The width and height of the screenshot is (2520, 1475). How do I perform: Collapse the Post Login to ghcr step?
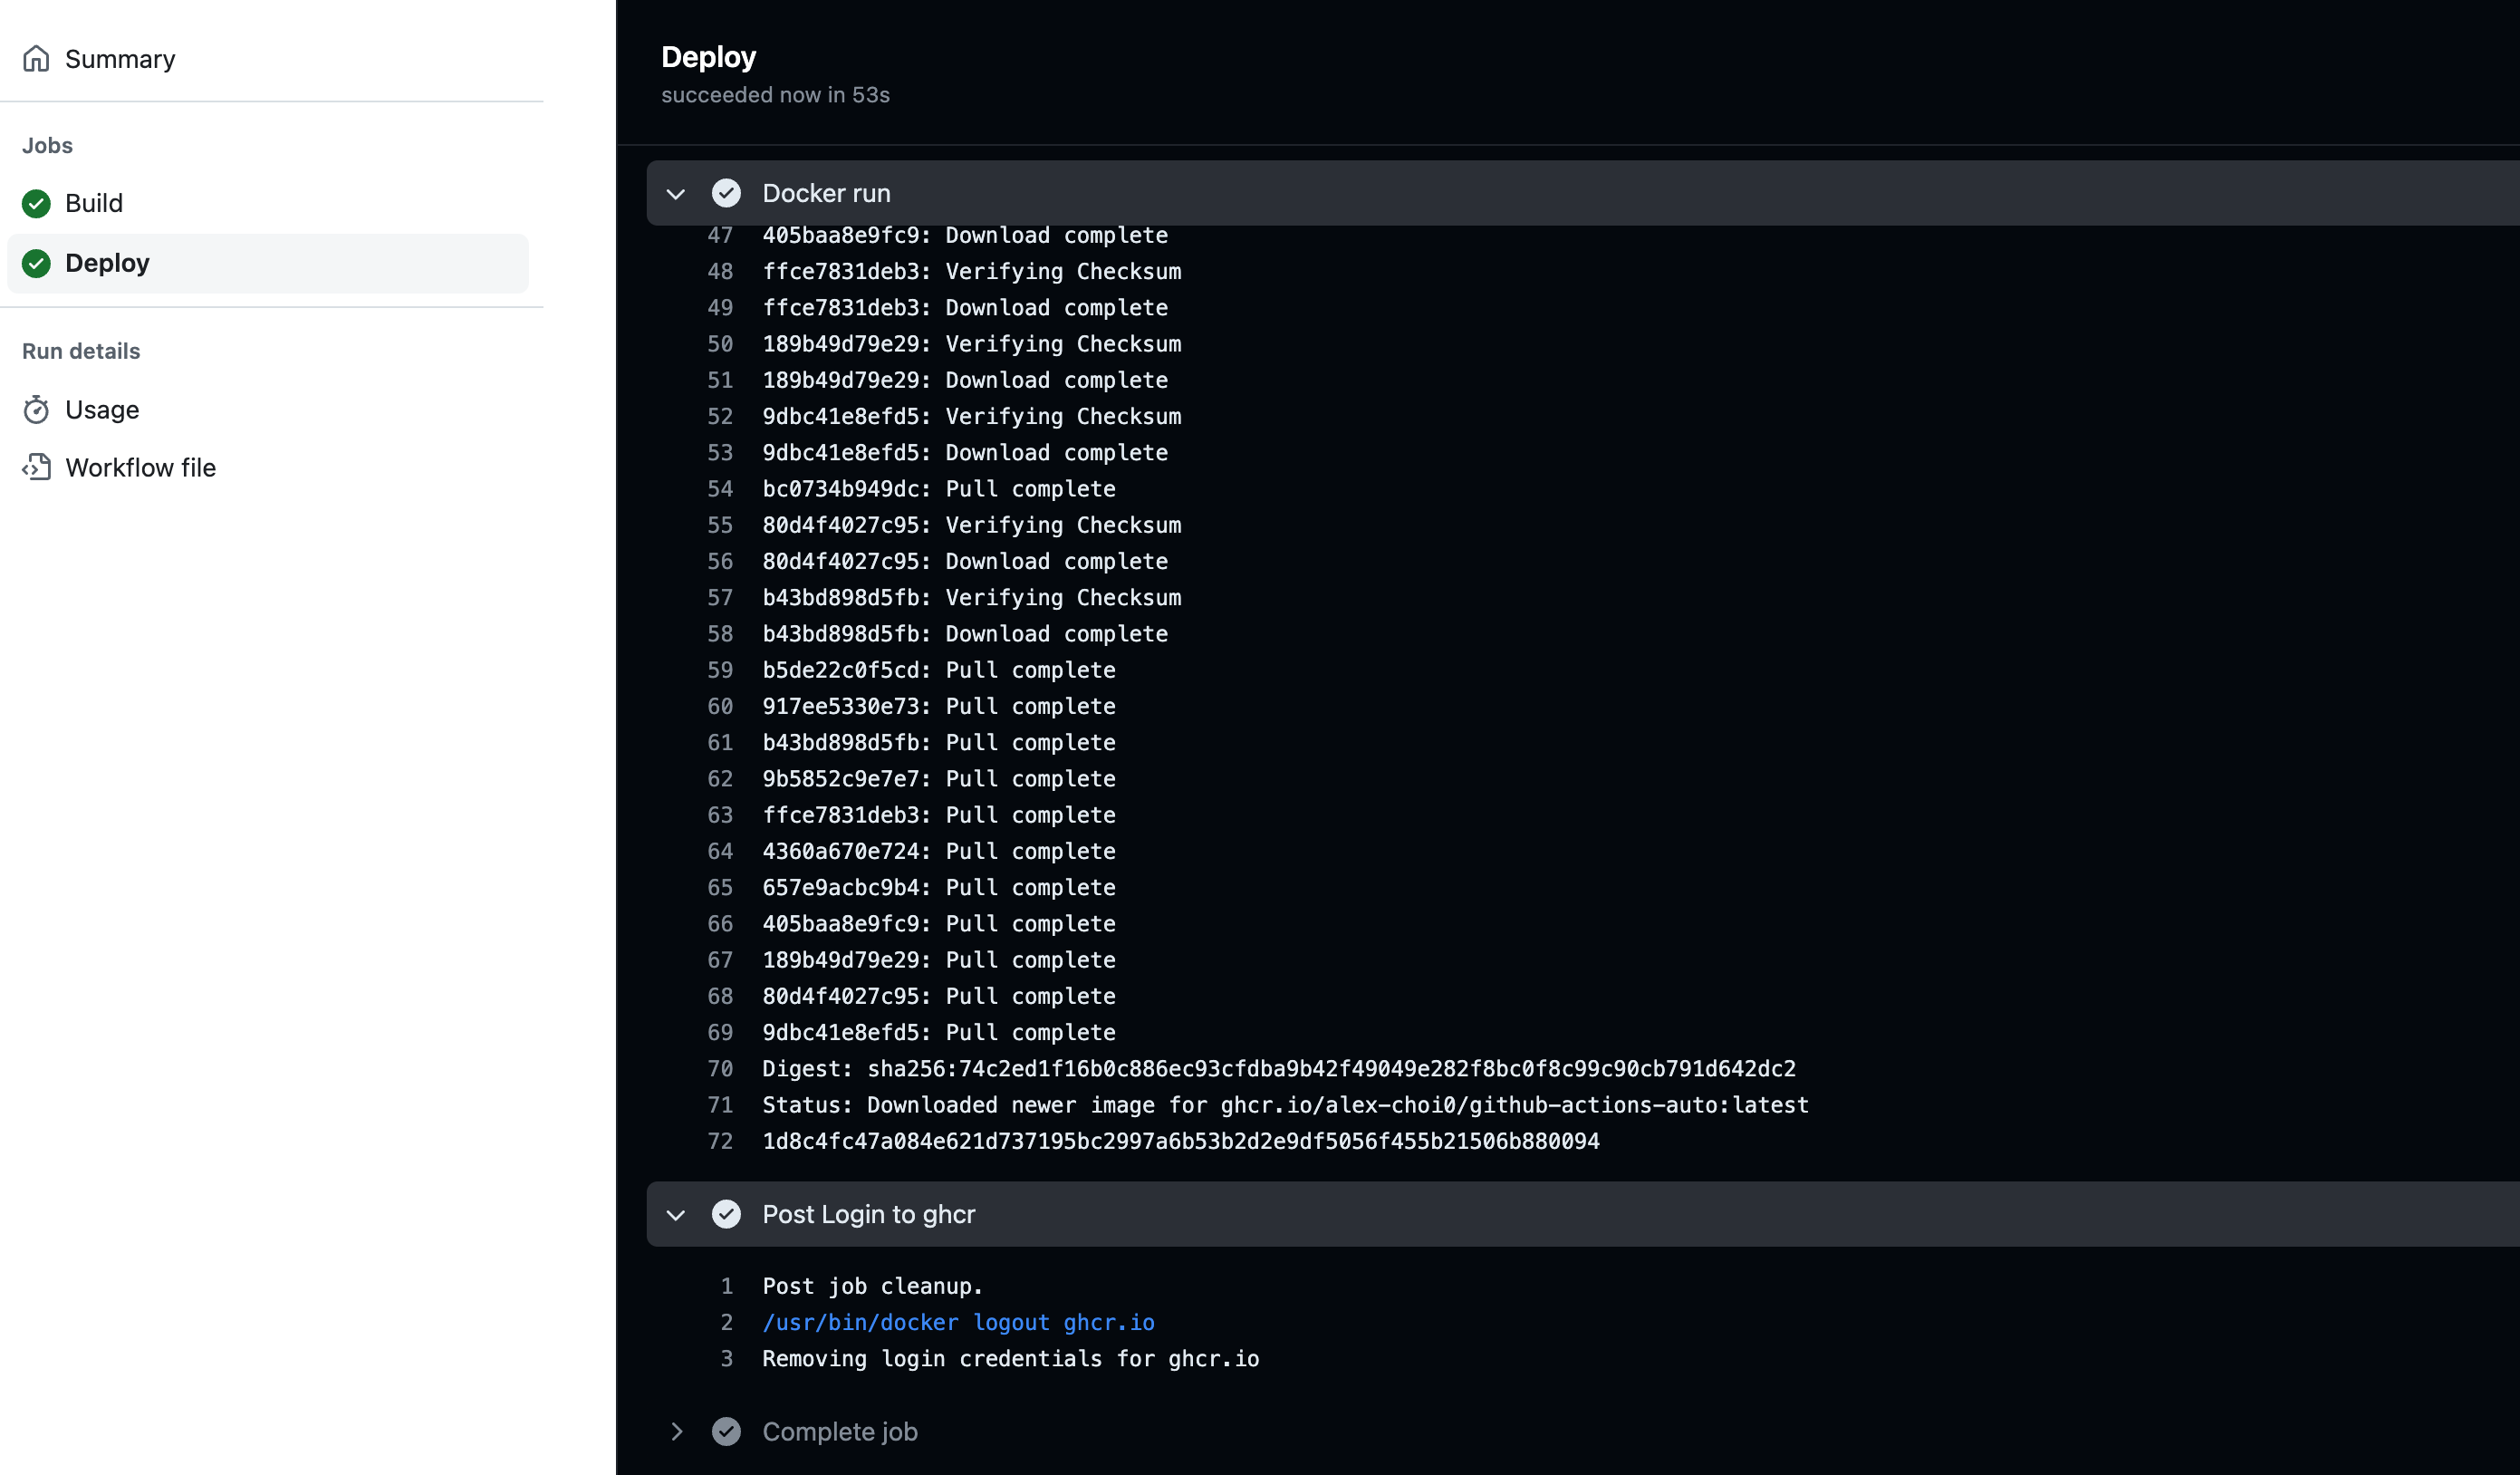(x=676, y=1214)
